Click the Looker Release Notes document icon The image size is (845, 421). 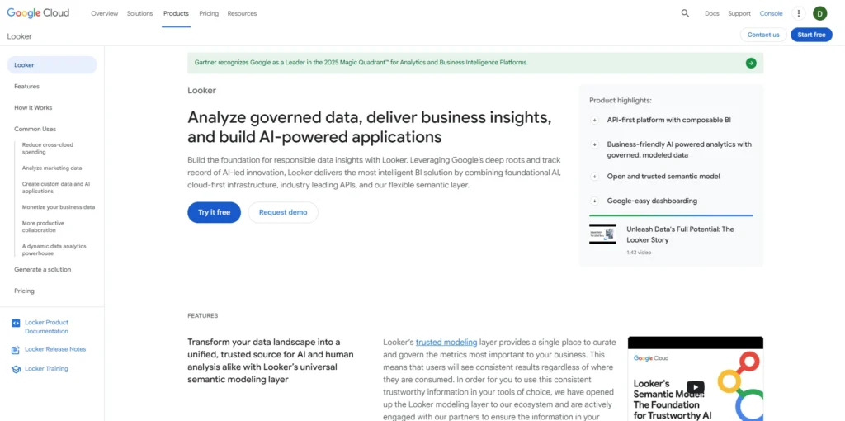pos(16,350)
